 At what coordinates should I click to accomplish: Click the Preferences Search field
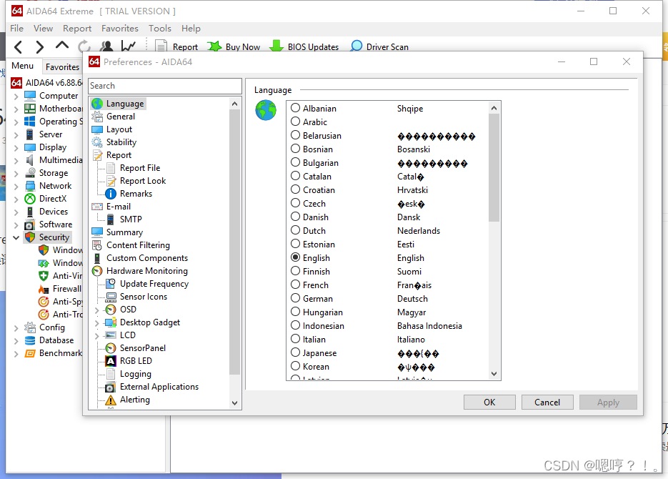tap(165, 86)
